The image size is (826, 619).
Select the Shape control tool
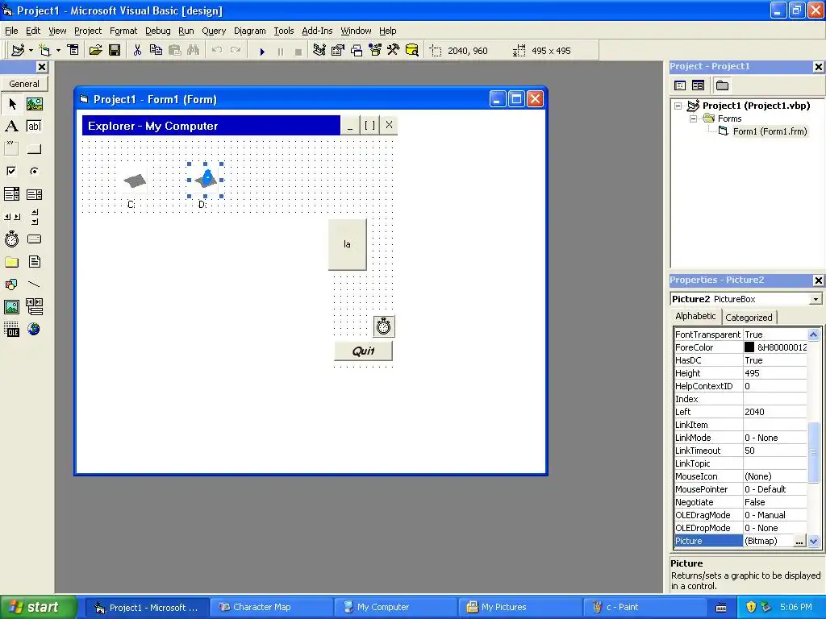coord(11,285)
